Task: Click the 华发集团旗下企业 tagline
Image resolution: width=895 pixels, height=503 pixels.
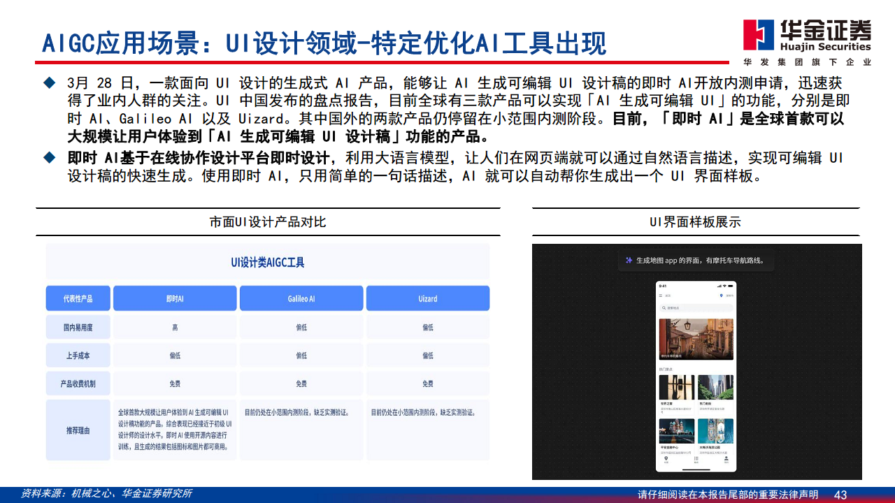Action: click(x=808, y=62)
